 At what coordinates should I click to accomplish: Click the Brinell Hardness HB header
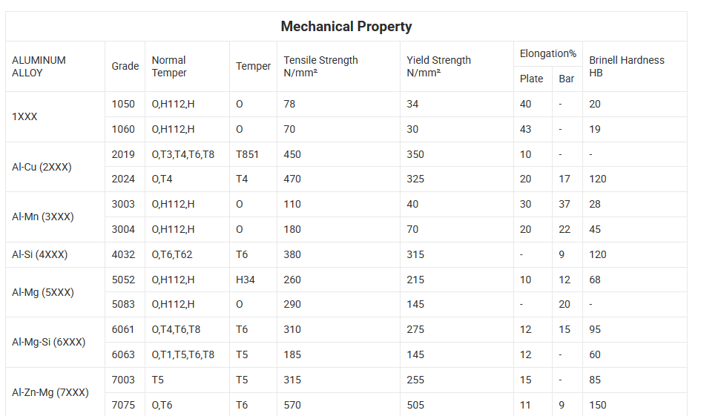click(x=626, y=67)
